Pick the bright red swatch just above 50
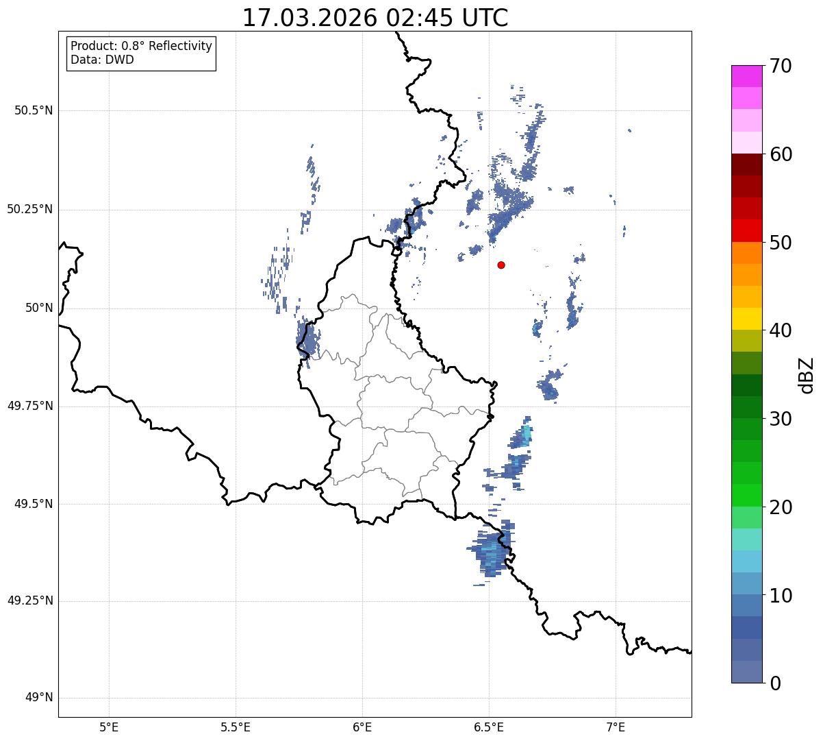Image resolution: width=823 pixels, height=741 pixels. click(746, 230)
